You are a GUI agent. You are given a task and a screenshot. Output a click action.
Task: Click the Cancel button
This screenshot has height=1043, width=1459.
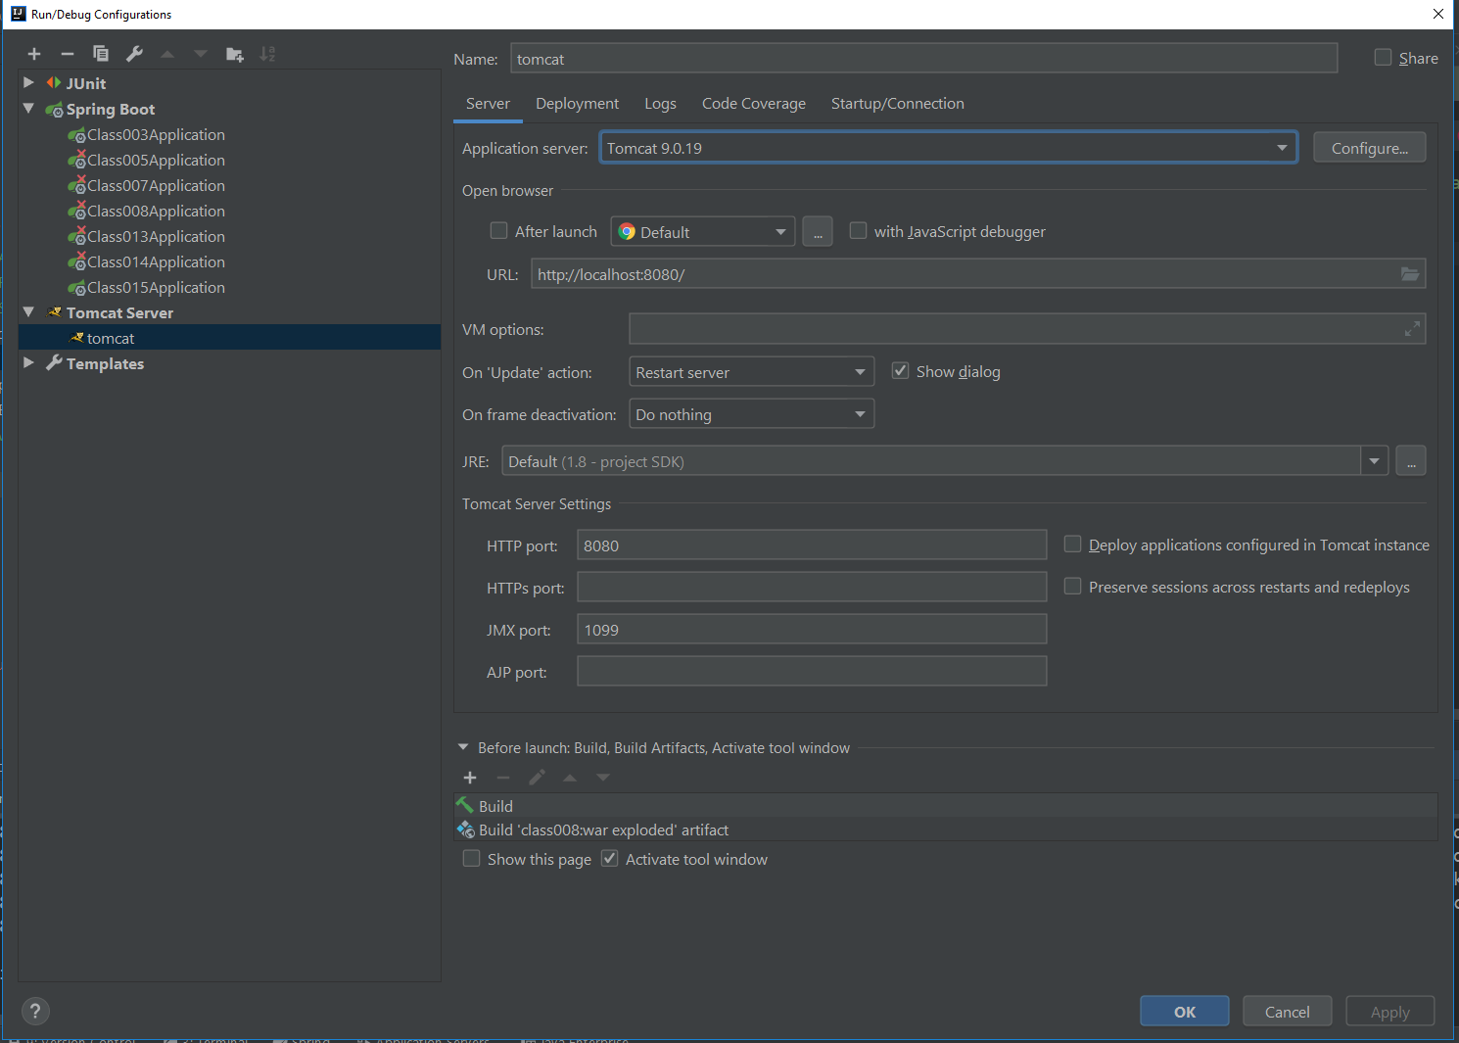click(1287, 1012)
